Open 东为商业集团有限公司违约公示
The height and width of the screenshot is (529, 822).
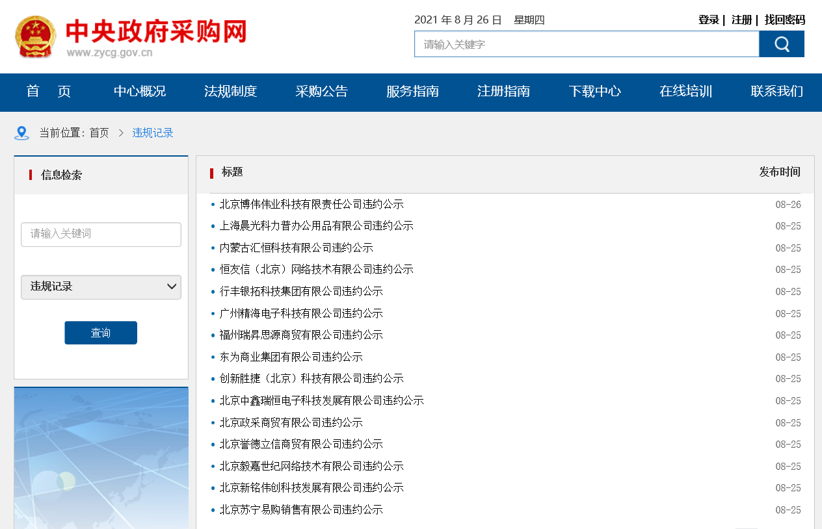point(291,357)
